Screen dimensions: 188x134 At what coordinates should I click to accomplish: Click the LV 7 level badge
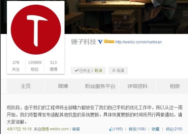(x=109, y=41)
